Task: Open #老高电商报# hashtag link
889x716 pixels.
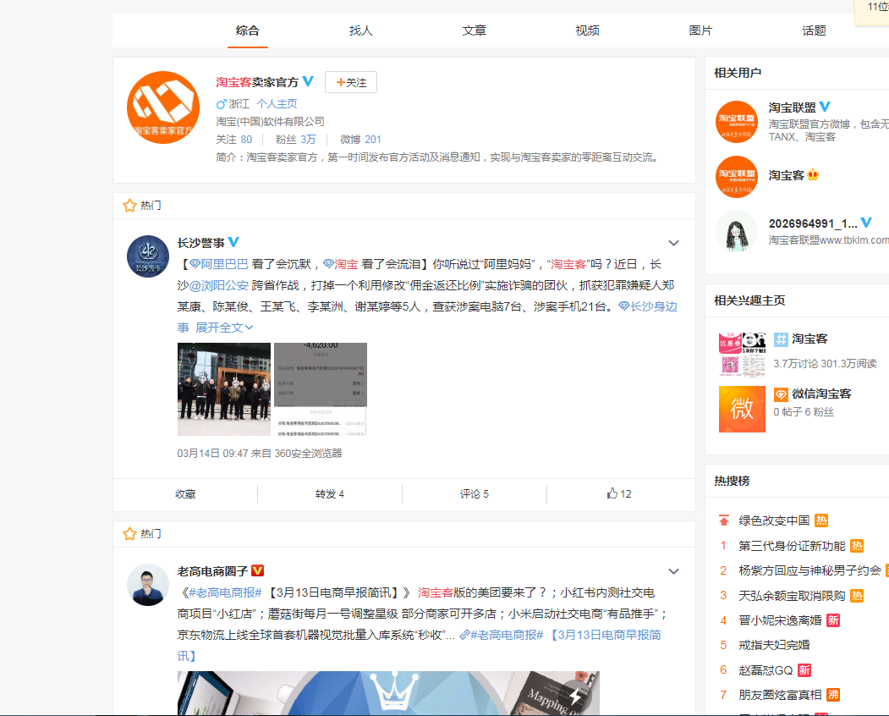Action: tap(225, 592)
